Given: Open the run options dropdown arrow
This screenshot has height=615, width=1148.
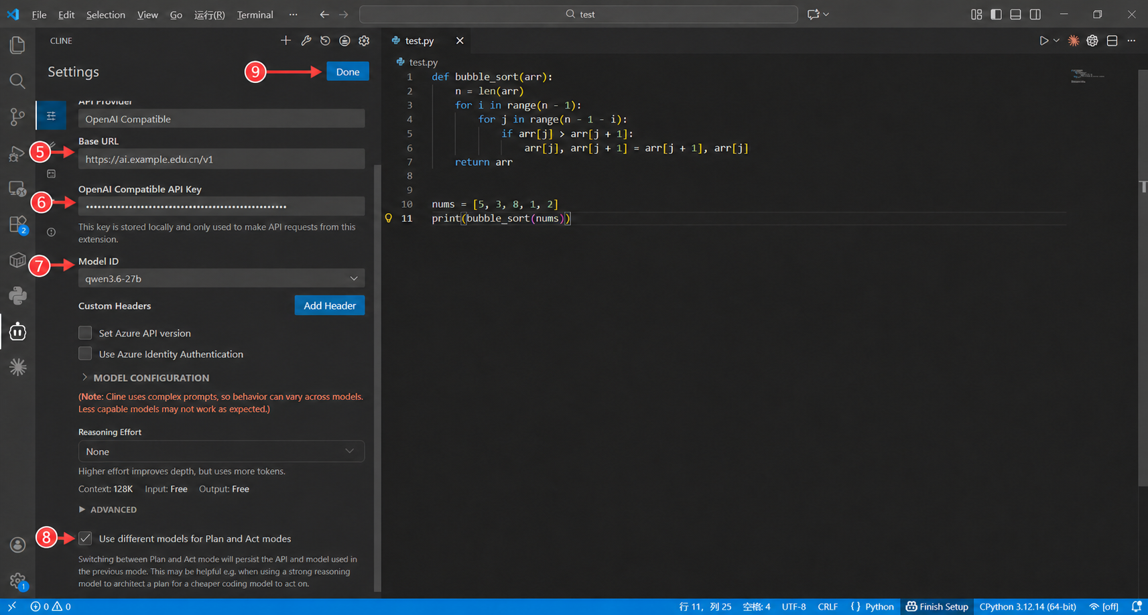Looking at the screenshot, I should (1056, 41).
